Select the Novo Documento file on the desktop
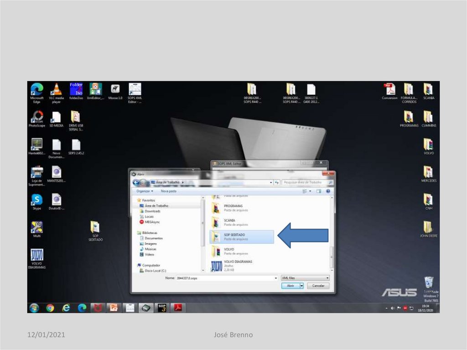The image size is (467, 350). pos(56,148)
